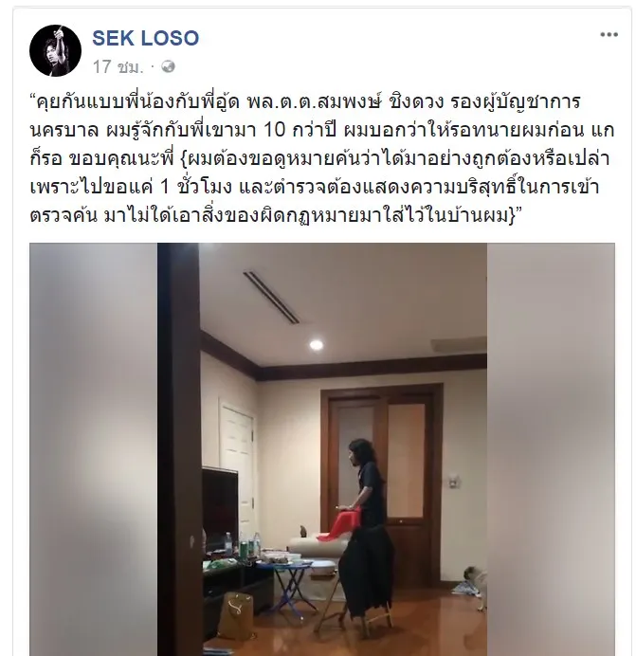
Task: Click the SEK LOSO profile picture
Action: [x=55, y=50]
